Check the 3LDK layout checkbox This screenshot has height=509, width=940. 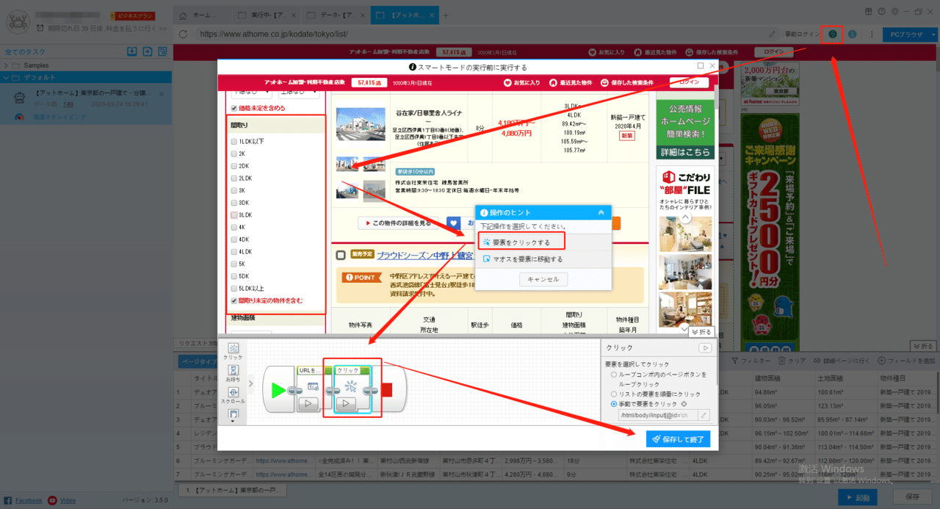pyautogui.click(x=234, y=215)
